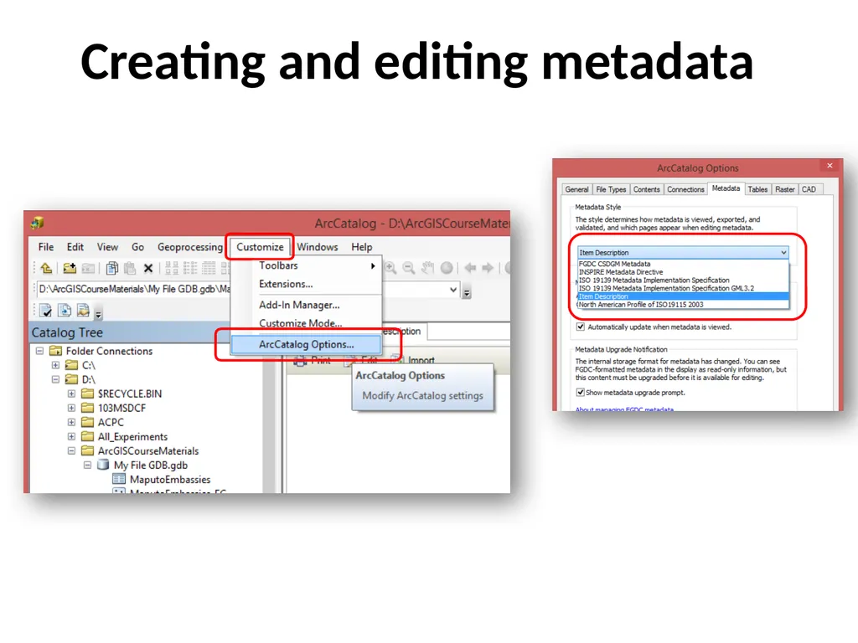The height and width of the screenshot is (643, 858).
Task: Click the Customize menu
Action: pyautogui.click(x=260, y=247)
